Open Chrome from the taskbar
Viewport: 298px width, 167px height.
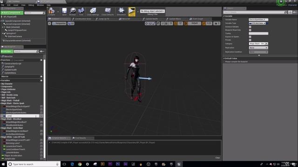click(x=80, y=164)
